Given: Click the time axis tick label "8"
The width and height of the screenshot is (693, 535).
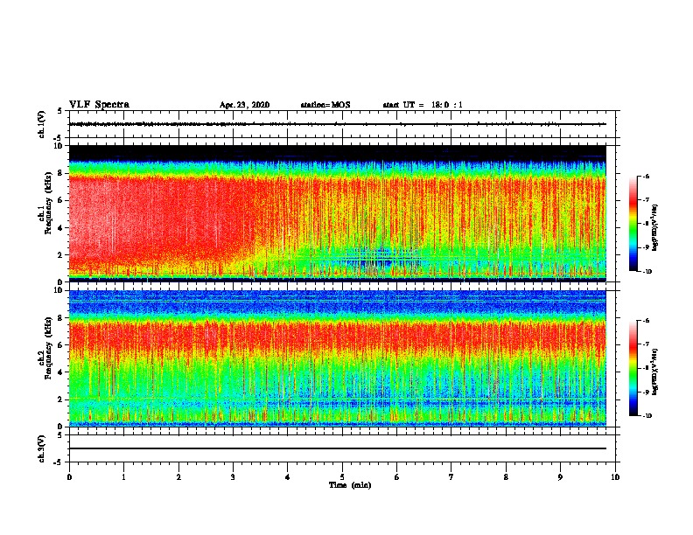Looking at the screenshot, I should click(x=506, y=476).
